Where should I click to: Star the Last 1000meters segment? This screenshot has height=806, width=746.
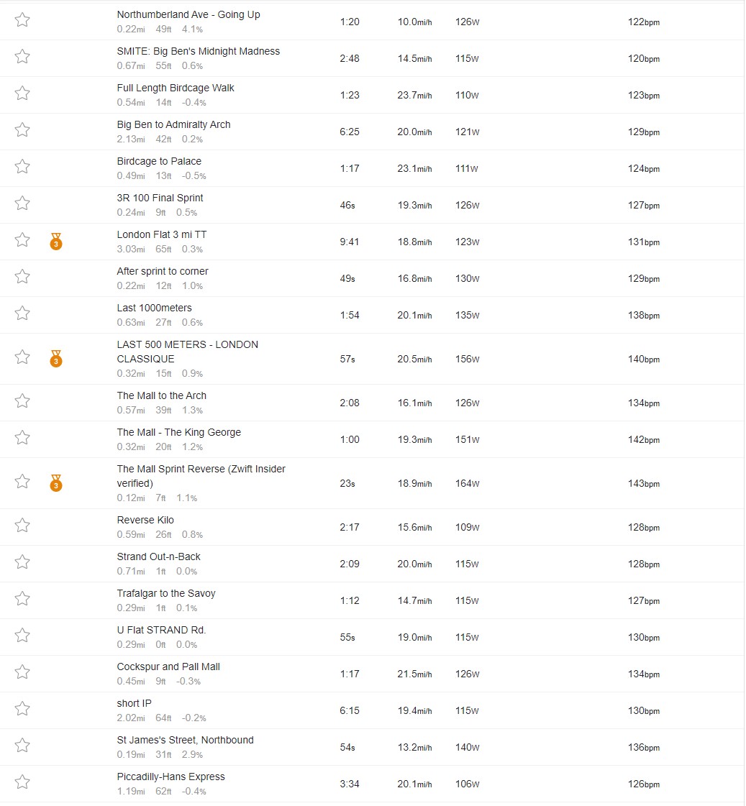(22, 313)
